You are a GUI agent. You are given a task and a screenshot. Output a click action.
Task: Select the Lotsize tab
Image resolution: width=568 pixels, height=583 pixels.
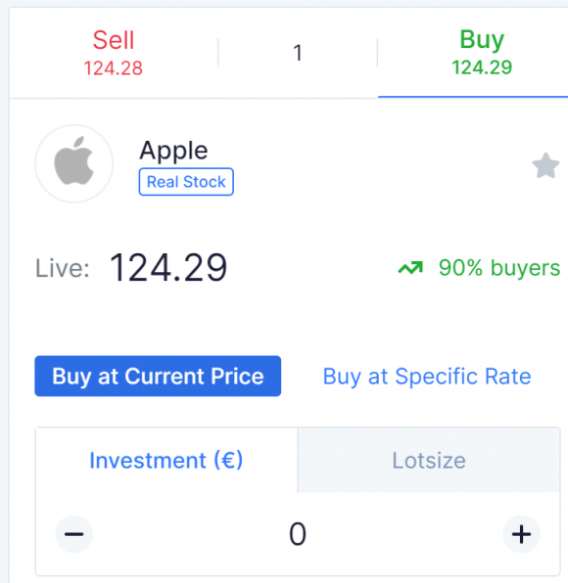coord(429,461)
